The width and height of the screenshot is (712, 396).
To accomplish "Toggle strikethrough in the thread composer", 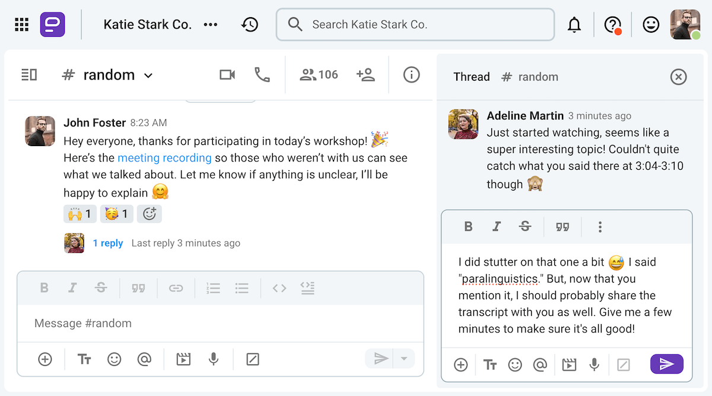I will [525, 227].
